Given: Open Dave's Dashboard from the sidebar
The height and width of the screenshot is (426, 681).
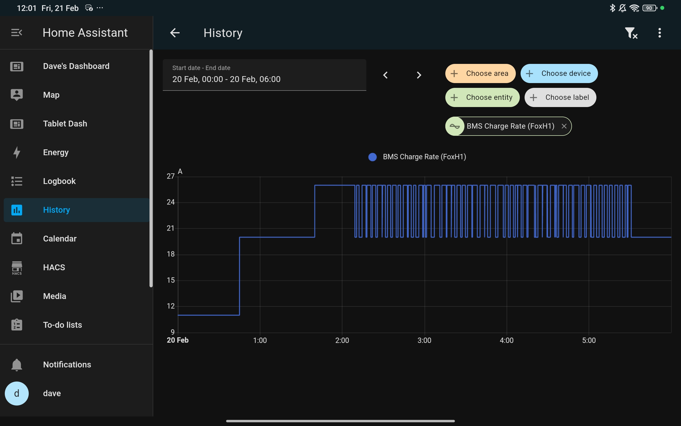Looking at the screenshot, I should pos(76,66).
